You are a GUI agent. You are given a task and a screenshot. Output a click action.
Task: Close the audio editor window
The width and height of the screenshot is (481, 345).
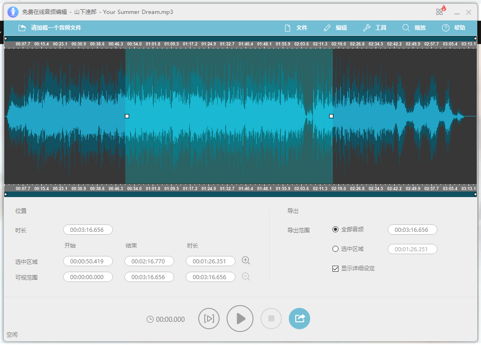[x=469, y=12]
